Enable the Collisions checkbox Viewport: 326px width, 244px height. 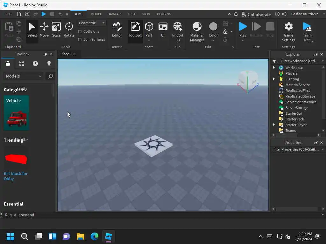[x=80, y=31]
